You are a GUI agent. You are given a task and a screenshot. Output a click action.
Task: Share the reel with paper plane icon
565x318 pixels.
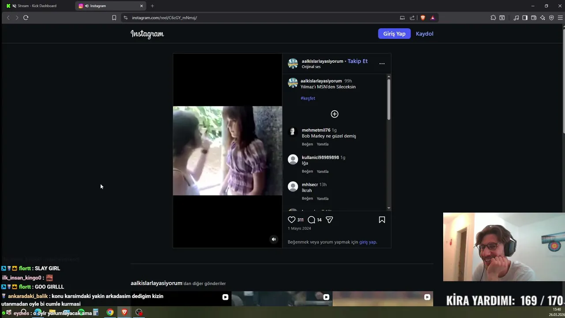[x=329, y=220]
